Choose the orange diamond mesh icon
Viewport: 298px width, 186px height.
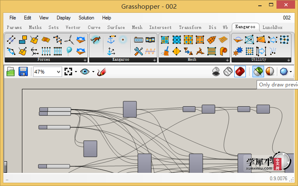click(177, 51)
